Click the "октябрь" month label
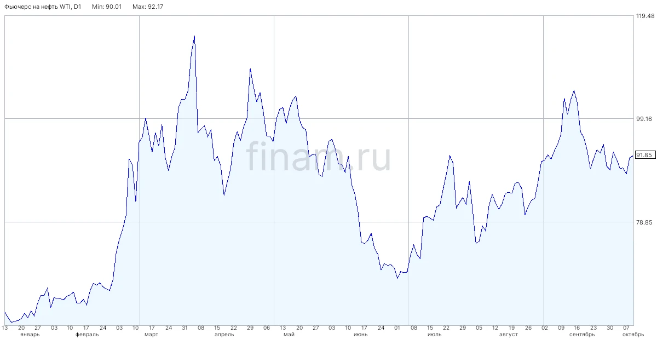657x345 pixels. (x=633, y=334)
